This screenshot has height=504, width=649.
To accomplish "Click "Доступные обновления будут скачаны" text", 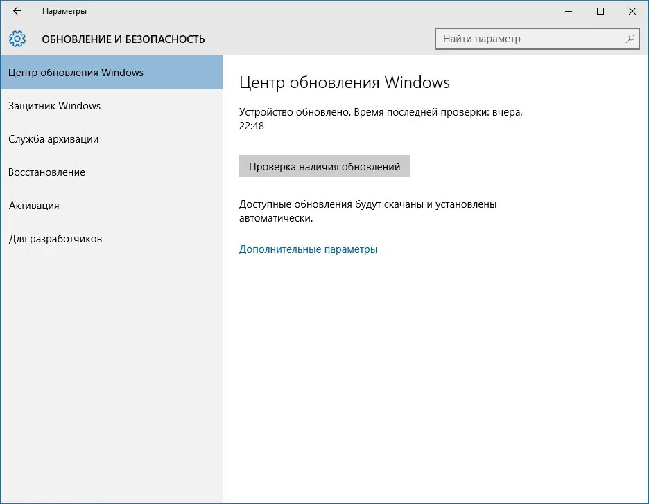I will tap(331, 204).
